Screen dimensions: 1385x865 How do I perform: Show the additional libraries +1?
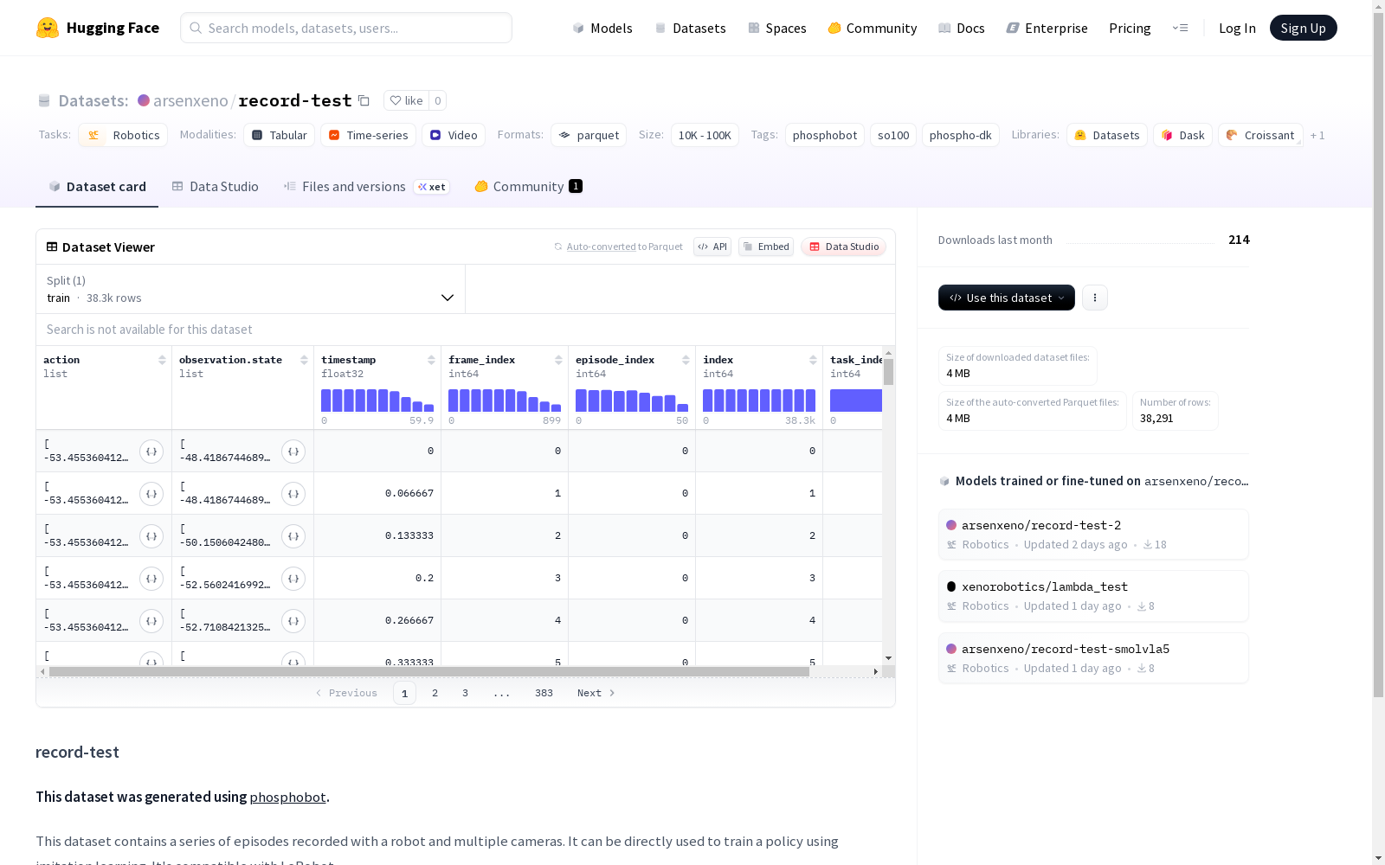point(1317,136)
